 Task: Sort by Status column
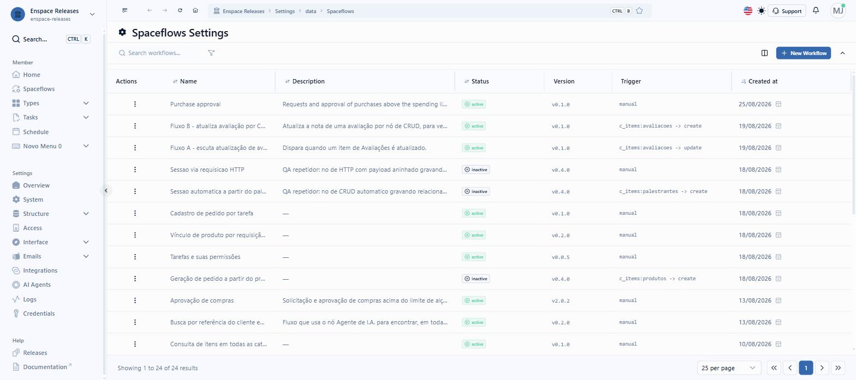coord(476,81)
